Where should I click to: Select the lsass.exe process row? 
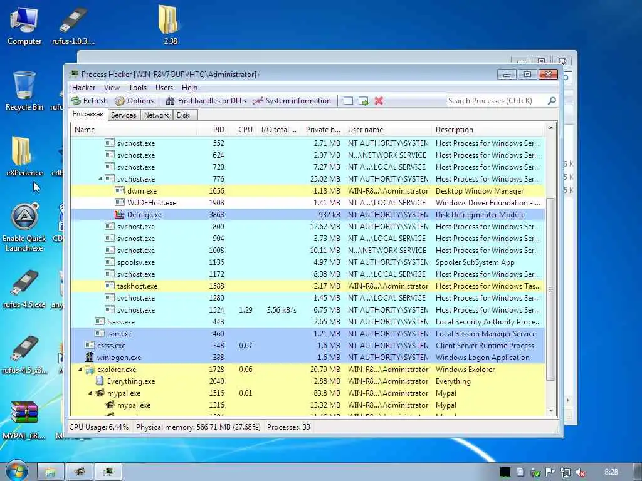tap(308, 321)
